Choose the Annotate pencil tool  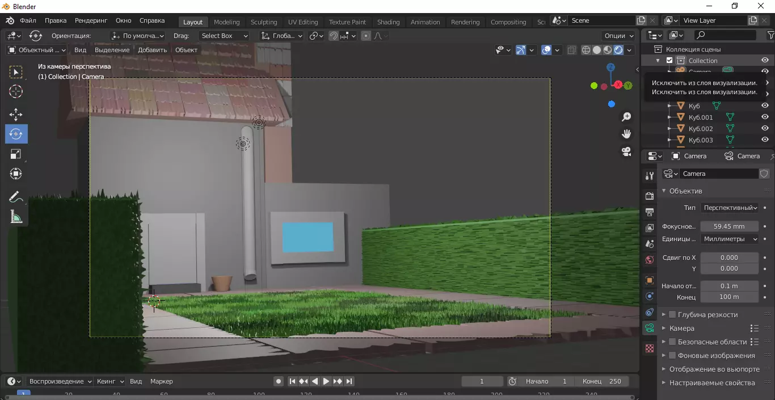pos(16,197)
